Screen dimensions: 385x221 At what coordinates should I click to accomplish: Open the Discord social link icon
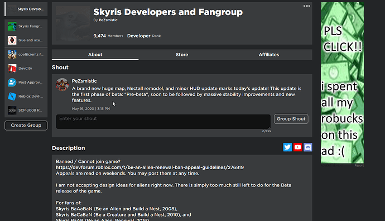[x=308, y=147]
